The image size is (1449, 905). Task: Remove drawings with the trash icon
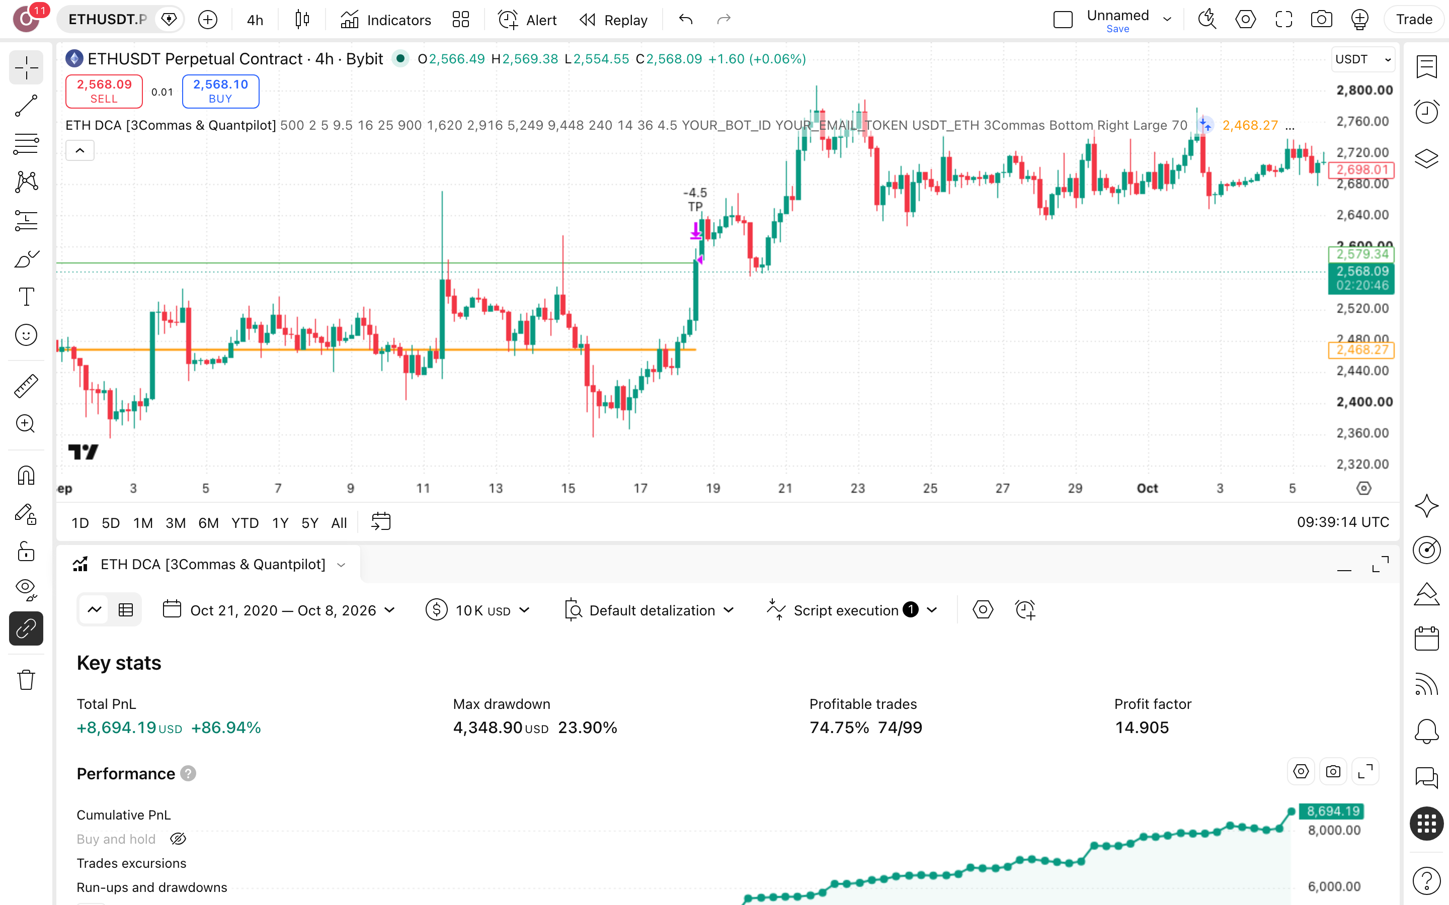click(26, 680)
